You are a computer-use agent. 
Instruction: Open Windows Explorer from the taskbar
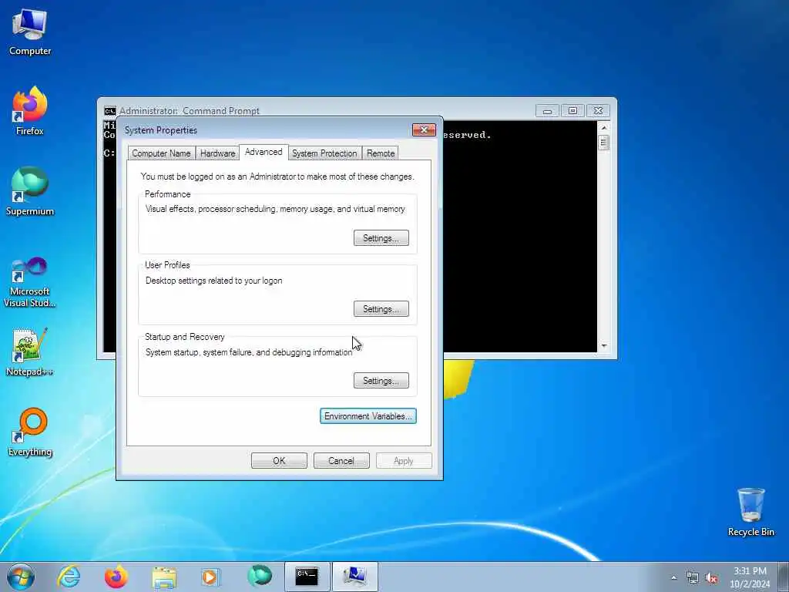tap(164, 577)
